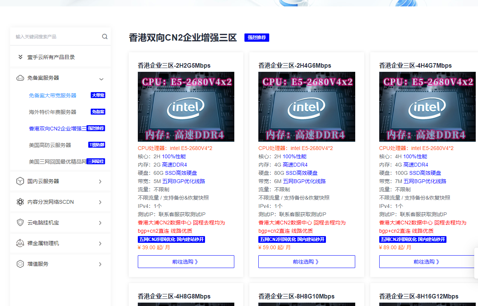Click the cube icon next to 国内云服务器
Screen dimensions: 478x306
[20, 181]
